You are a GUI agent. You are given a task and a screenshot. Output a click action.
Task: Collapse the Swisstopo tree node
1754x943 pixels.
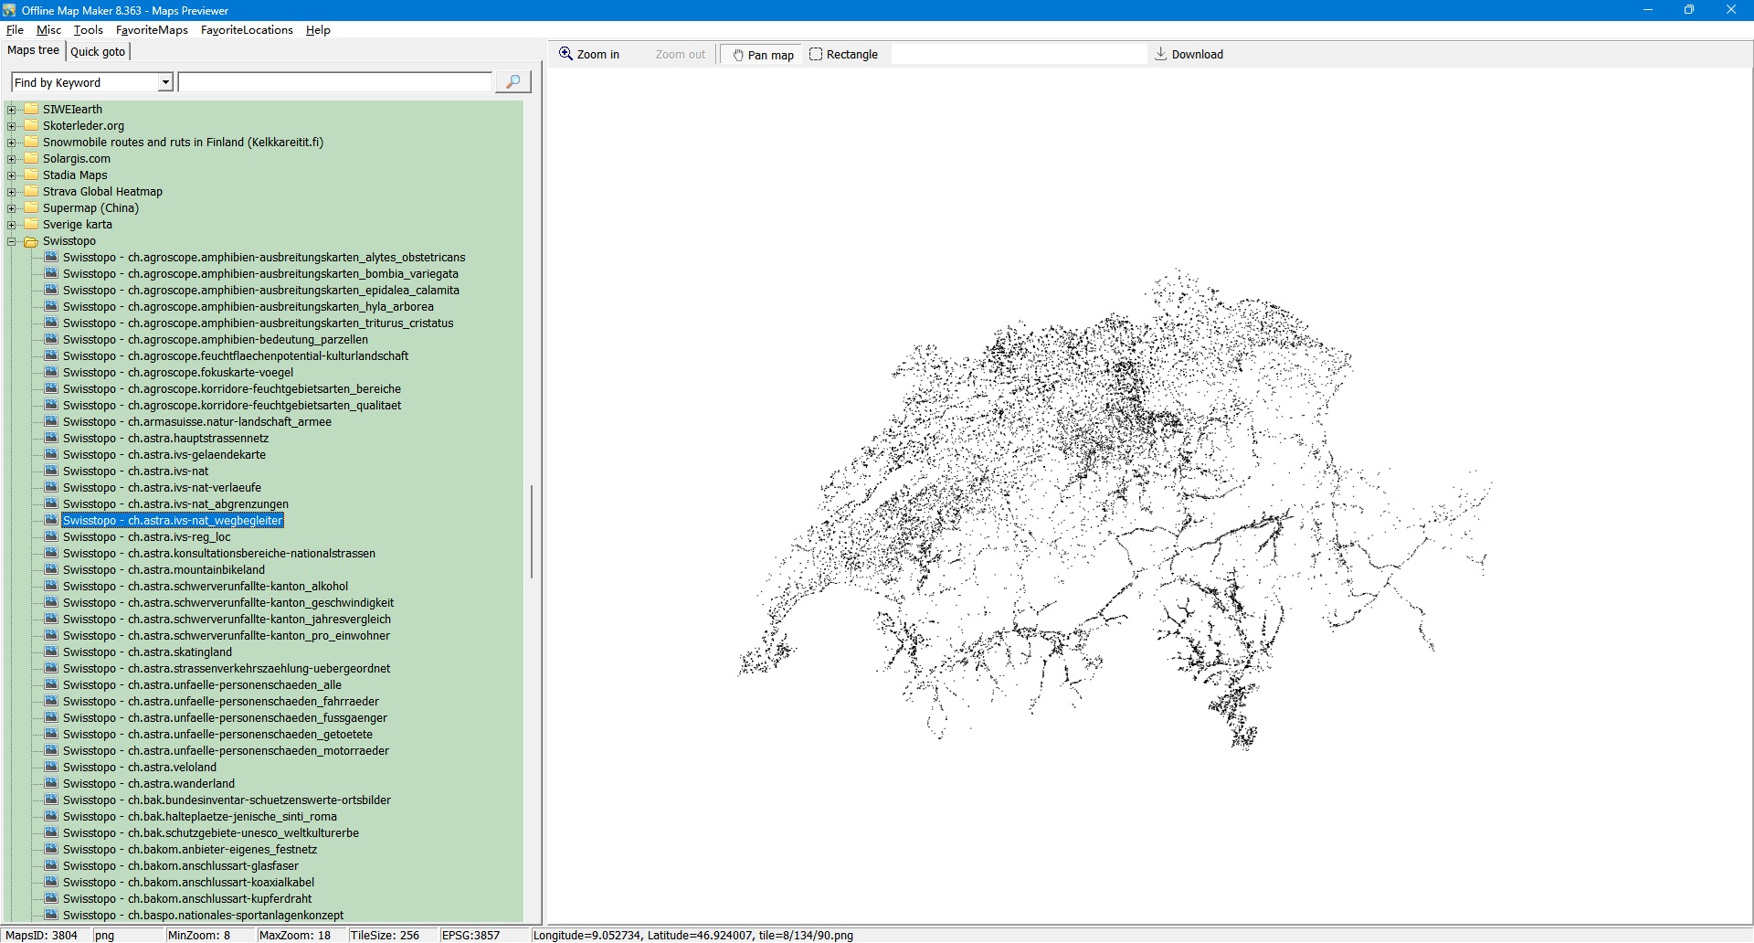point(12,241)
